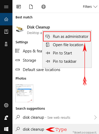99x134 pixels.
Task: Open the Photos thumbnail result
Action: coord(24,93)
